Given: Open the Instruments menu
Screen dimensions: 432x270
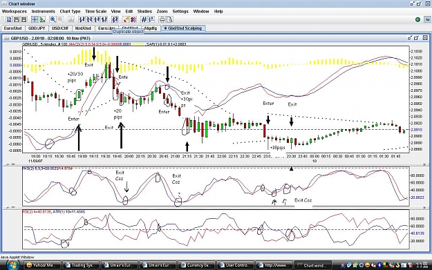Looking at the screenshot, I should [44, 11].
